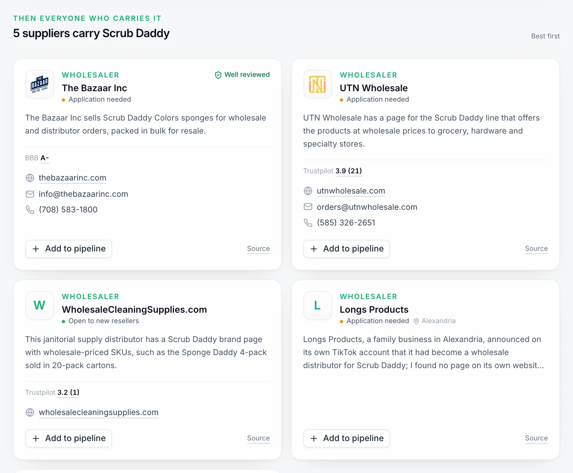The width and height of the screenshot is (573, 473).
Task: Click the Trustpilot 3.2 (1) rating
Action: [52, 393]
